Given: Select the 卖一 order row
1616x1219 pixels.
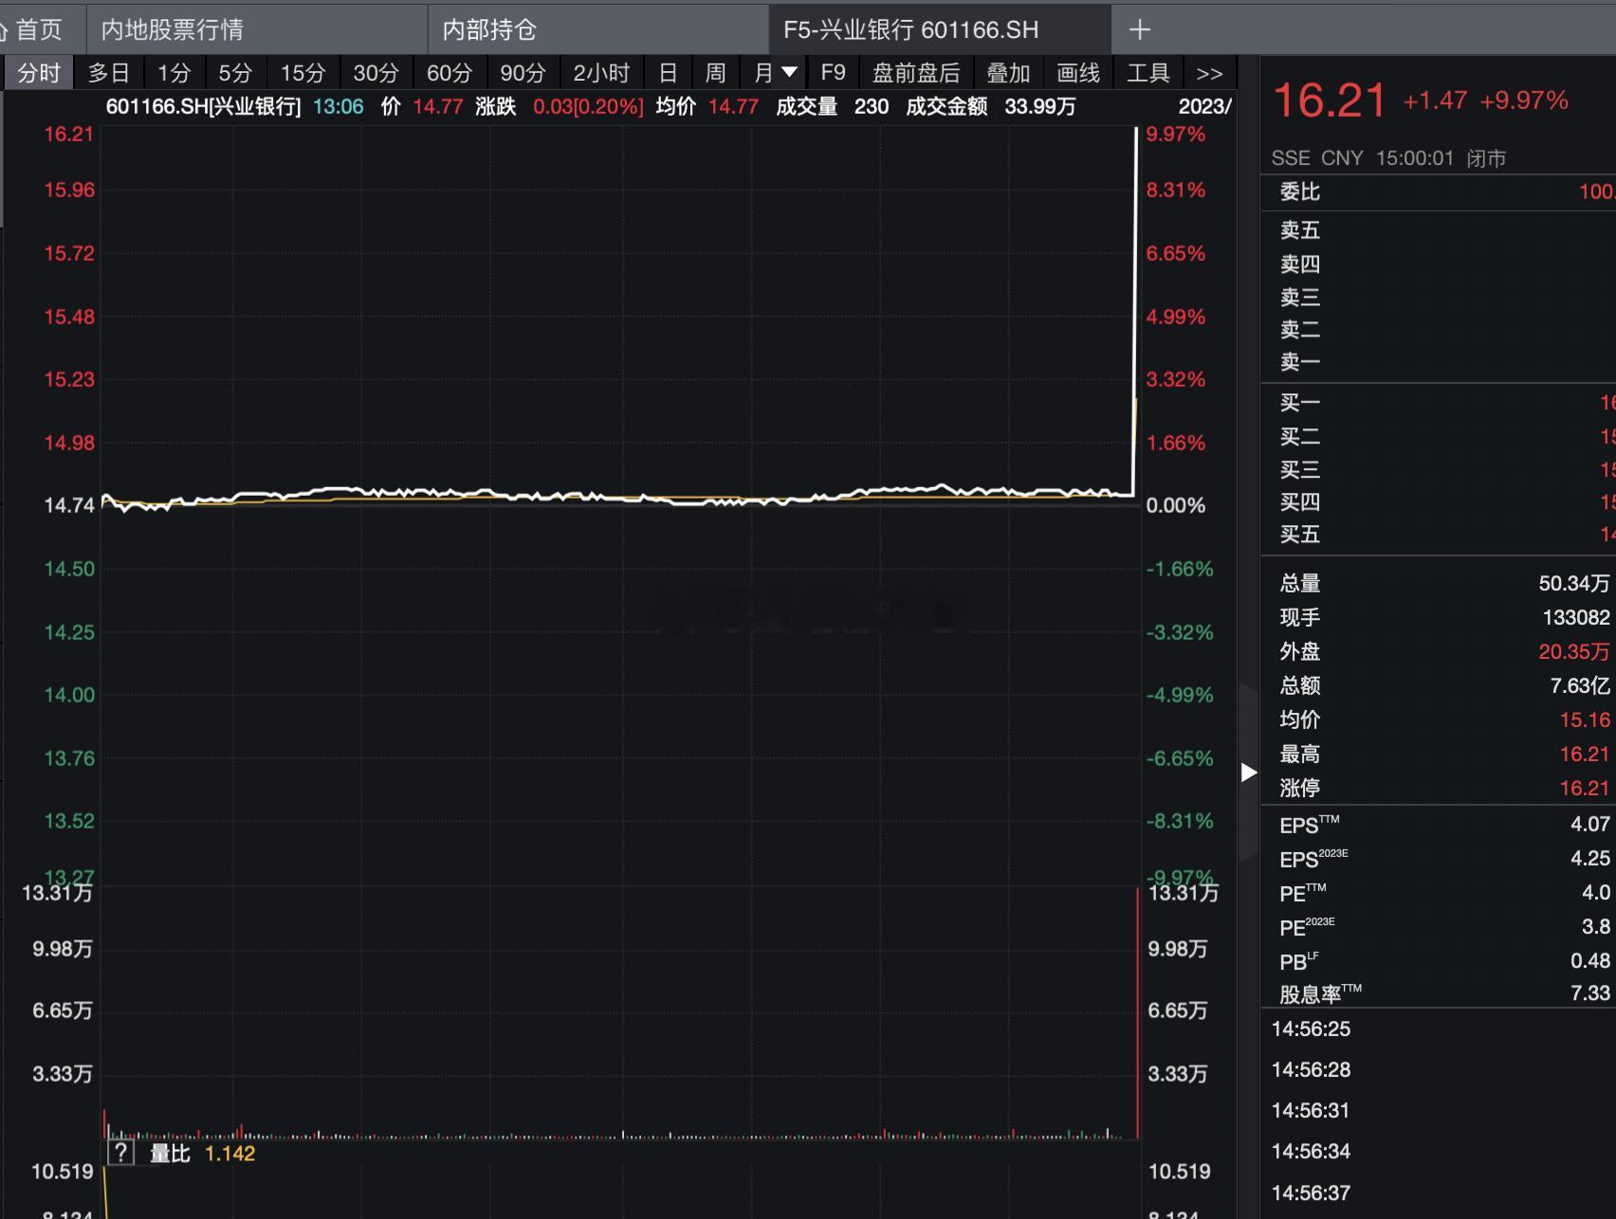Looking at the screenshot, I should (x=1439, y=362).
